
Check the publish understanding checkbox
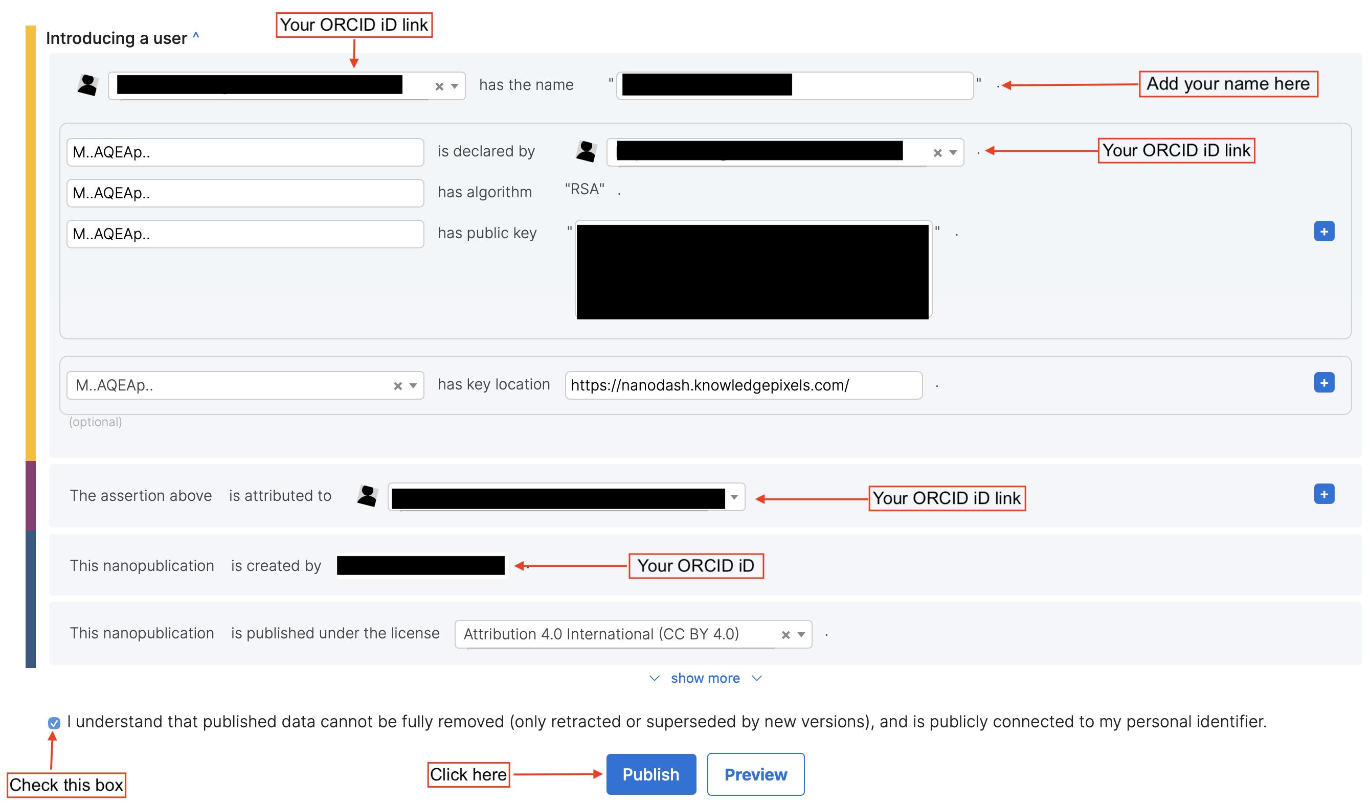coord(54,723)
